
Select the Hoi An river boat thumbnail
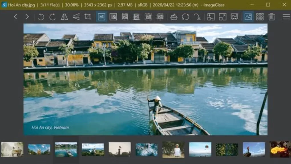(66, 149)
